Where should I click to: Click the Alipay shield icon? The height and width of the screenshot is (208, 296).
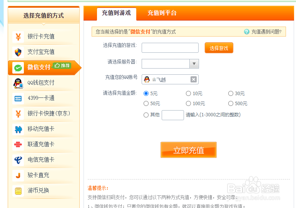(x=18, y=52)
